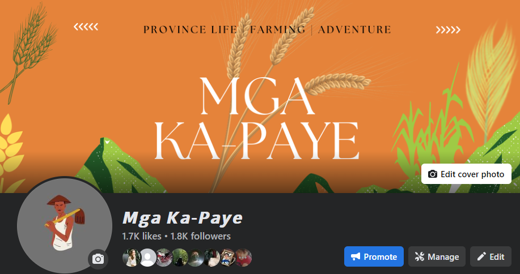Click the camera icon in Edit cover photo
This screenshot has width=520, height=274.
pyautogui.click(x=433, y=174)
